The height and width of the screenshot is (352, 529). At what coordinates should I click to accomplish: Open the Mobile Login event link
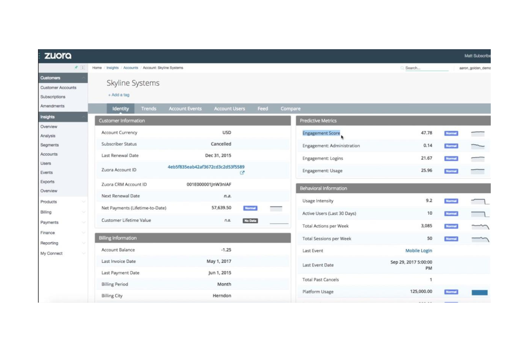click(419, 251)
